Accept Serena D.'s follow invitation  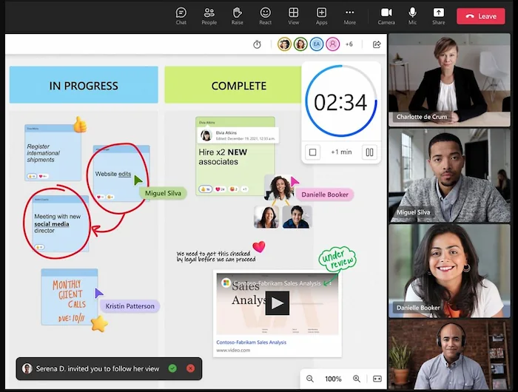pyautogui.click(x=172, y=368)
